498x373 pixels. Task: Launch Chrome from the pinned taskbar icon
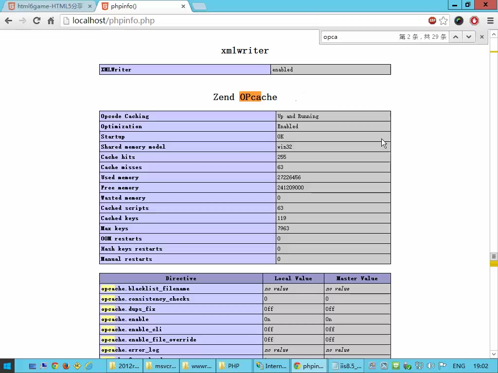55,366
